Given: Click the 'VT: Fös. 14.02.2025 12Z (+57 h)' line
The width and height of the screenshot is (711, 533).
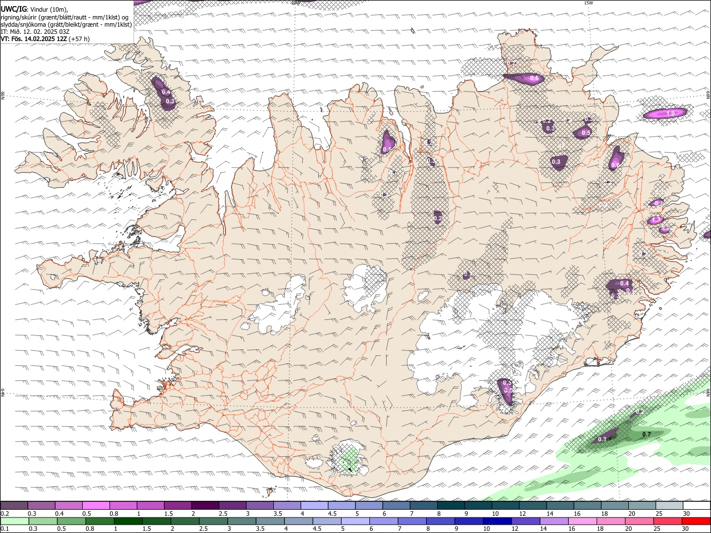Looking at the screenshot, I should (45, 39).
